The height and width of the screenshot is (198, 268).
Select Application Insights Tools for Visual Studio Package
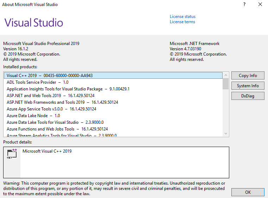tap(113, 89)
